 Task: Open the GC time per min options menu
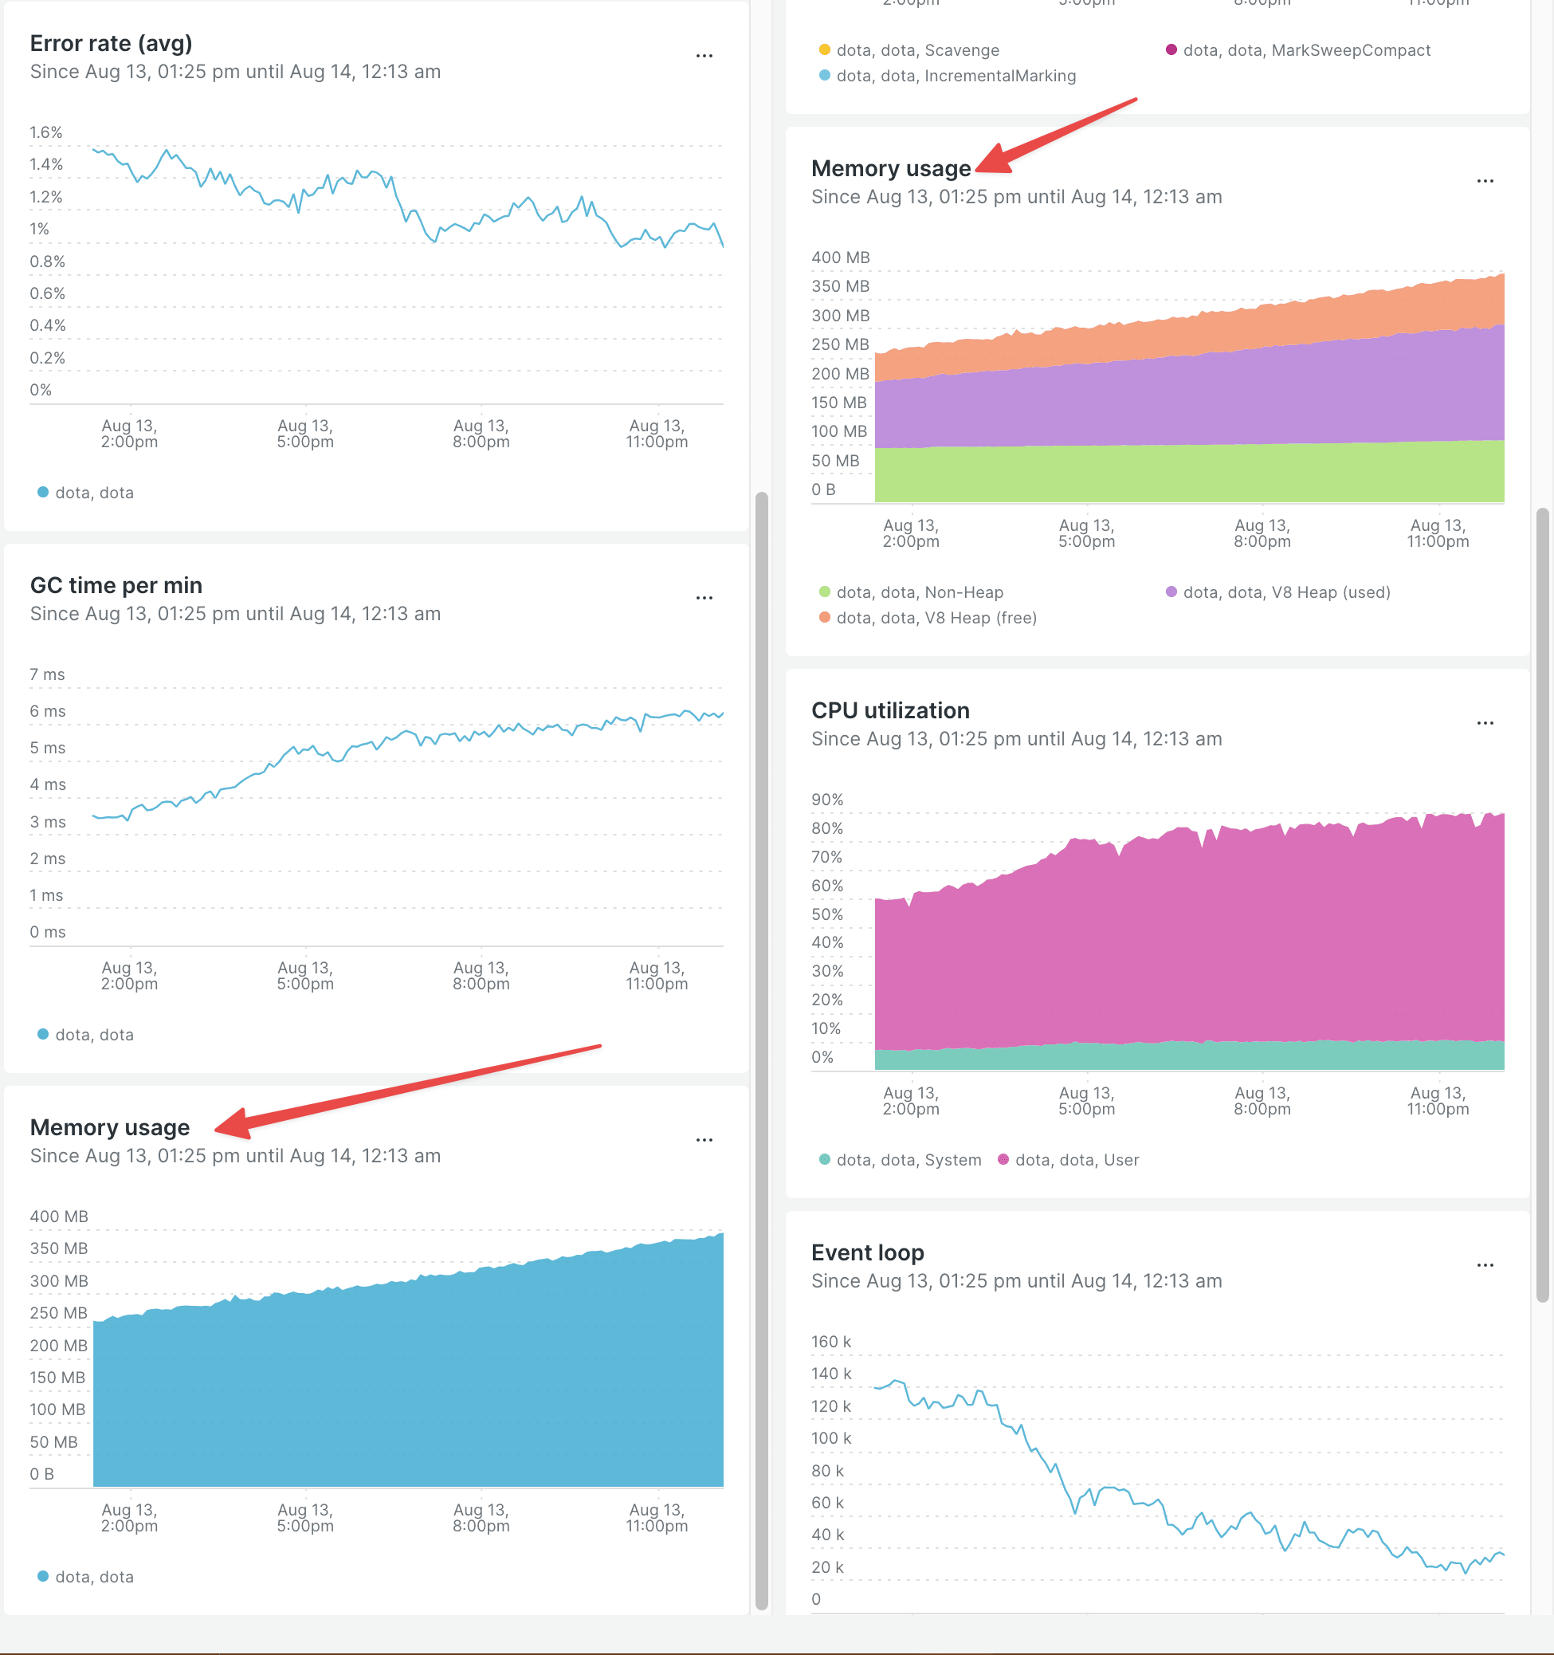704,597
